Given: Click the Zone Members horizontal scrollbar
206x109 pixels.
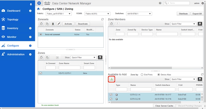Looking at the screenshot, I should click(x=141, y=68).
